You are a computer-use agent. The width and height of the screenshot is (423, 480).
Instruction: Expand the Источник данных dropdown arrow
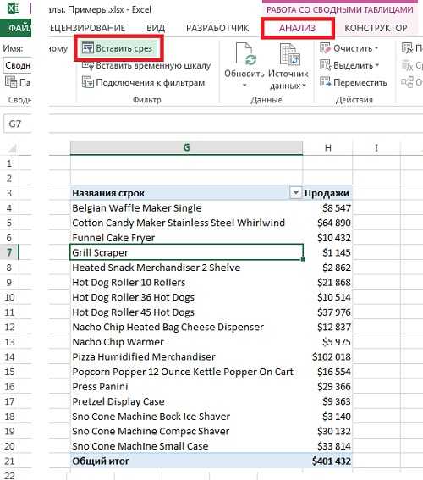[x=304, y=86]
